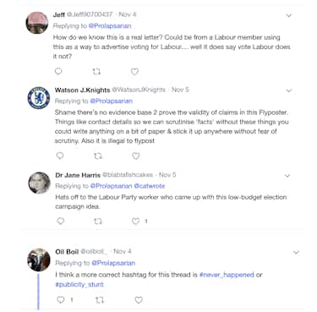
Task: Open the dropdown menu on Watson J.Knights' tweet
Action: click(x=289, y=90)
